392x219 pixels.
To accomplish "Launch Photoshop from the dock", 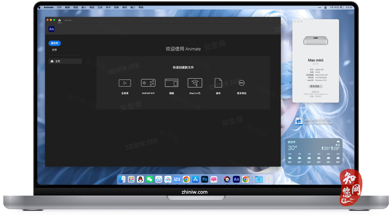I will 205,179.
